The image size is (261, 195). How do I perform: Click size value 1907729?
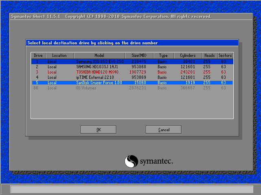pyautogui.click(x=138, y=72)
